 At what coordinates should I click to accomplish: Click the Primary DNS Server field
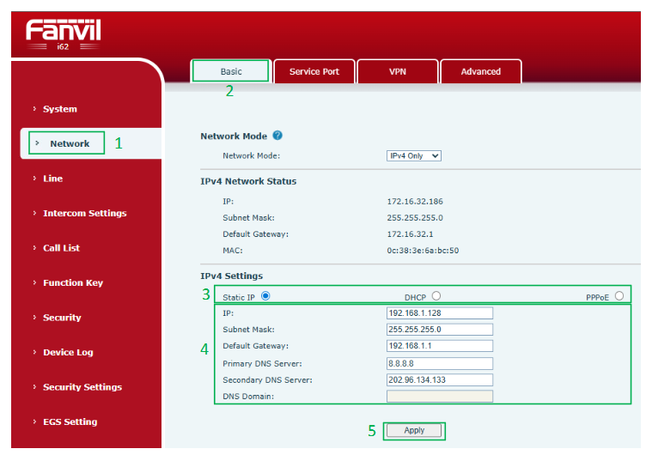440,363
